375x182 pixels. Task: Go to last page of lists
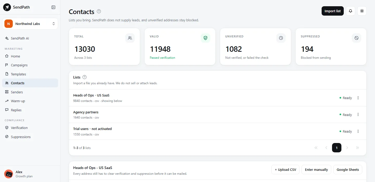click(358, 148)
